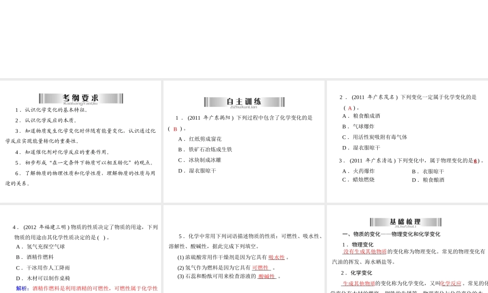Select question 2's option 'D．湿衣服晾干'
The height and width of the screenshot is (293, 488).
(361, 148)
